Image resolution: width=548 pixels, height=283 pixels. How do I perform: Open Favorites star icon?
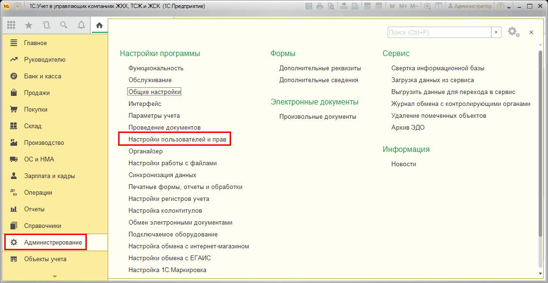tap(28, 25)
